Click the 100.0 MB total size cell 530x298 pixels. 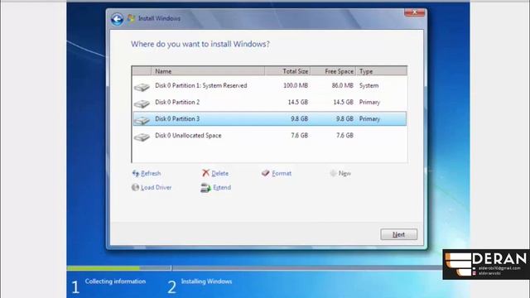pyautogui.click(x=296, y=86)
